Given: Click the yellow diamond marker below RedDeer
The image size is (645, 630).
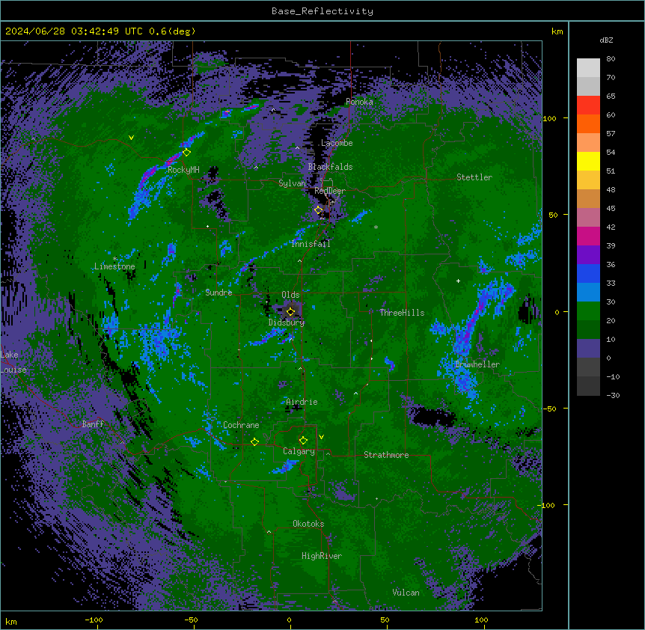Looking at the screenshot, I should (x=318, y=210).
